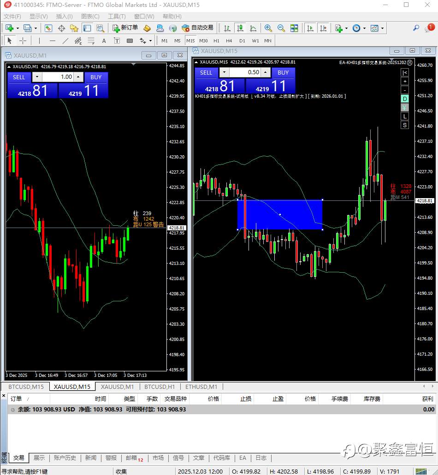Expand the indicators dropdown arrow
The width and height of the screenshot is (438, 475).
(x=346, y=28)
